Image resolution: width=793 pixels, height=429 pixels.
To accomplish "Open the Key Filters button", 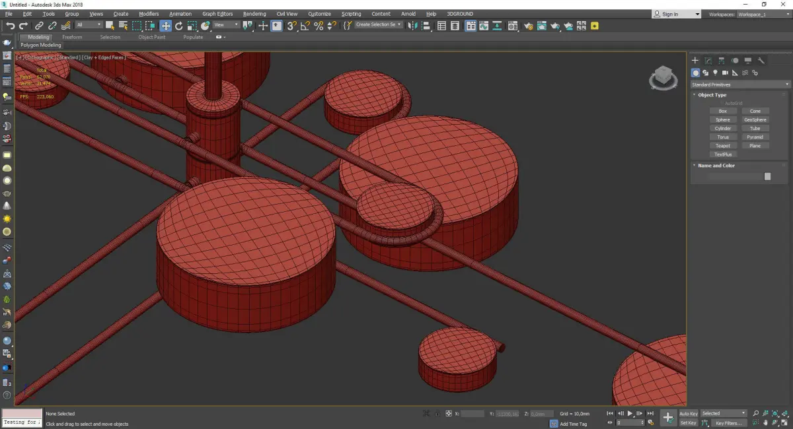I will pyautogui.click(x=729, y=423).
